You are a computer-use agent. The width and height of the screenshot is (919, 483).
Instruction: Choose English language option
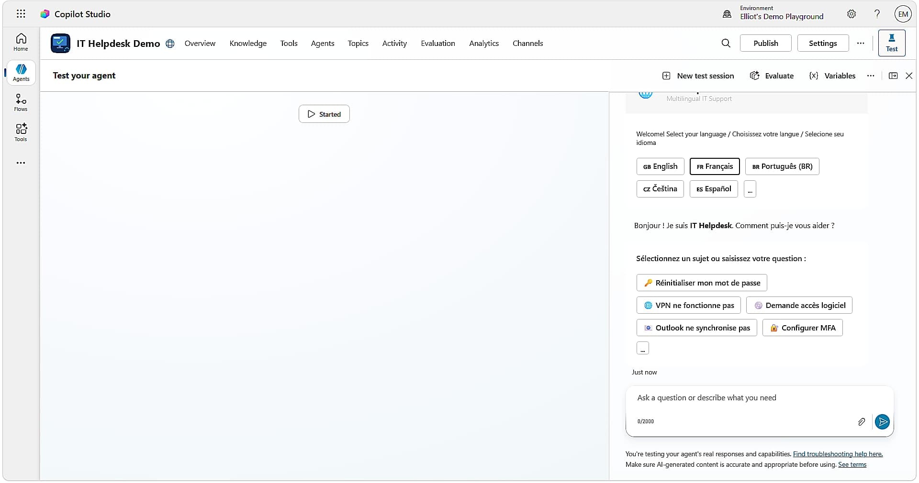(x=661, y=166)
